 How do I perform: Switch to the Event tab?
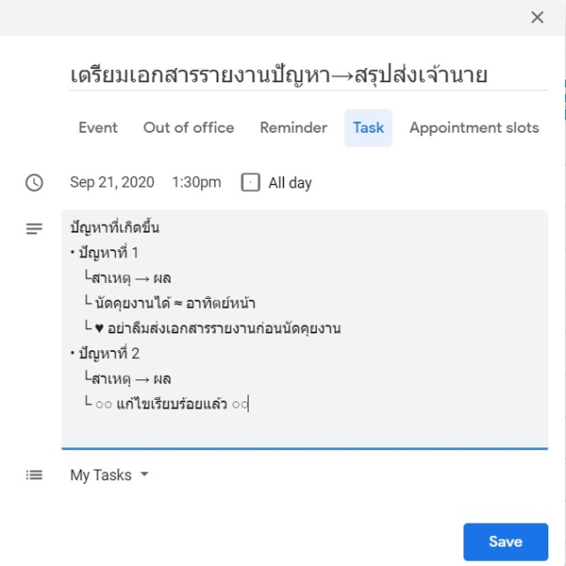coord(98,127)
